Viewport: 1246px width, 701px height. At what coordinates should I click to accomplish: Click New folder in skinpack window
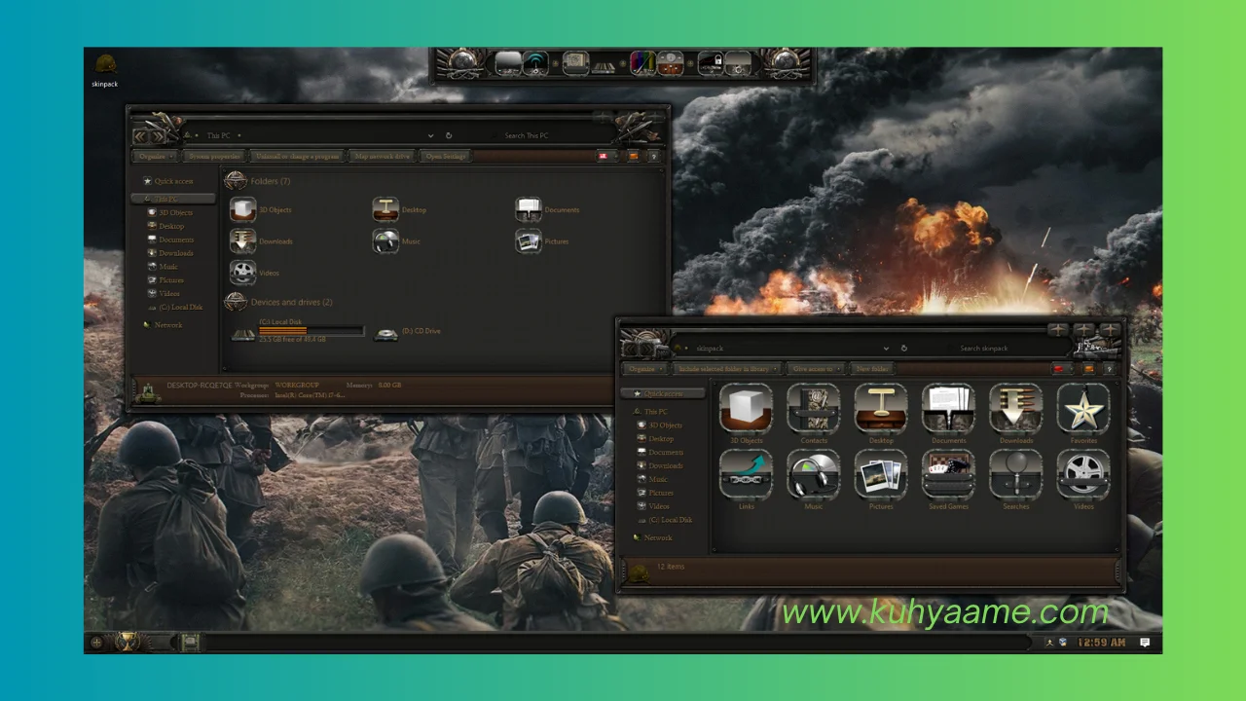[x=872, y=369]
